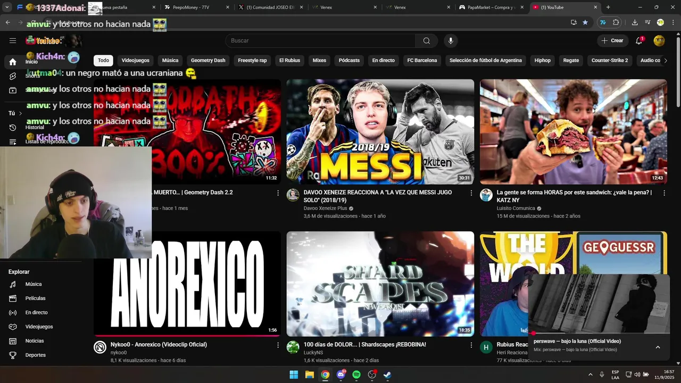This screenshot has height=383, width=681.
Task: Click the 7TV extension icon
Action: (603, 22)
